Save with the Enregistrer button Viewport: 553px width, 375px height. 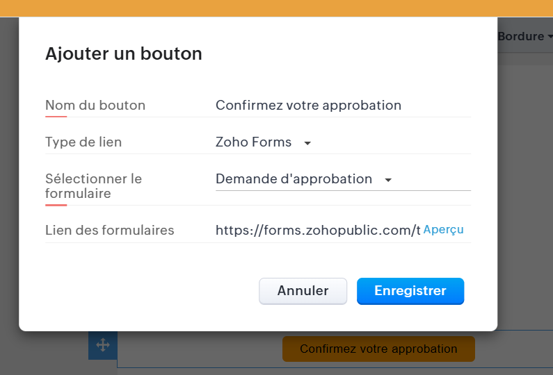click(410, 291)
